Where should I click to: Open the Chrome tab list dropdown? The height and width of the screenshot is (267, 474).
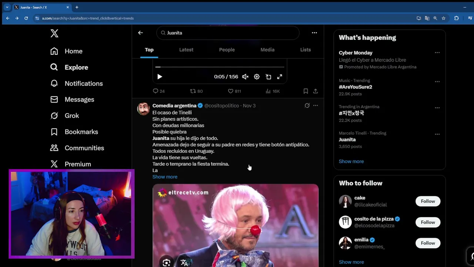[x=7, y=7]
